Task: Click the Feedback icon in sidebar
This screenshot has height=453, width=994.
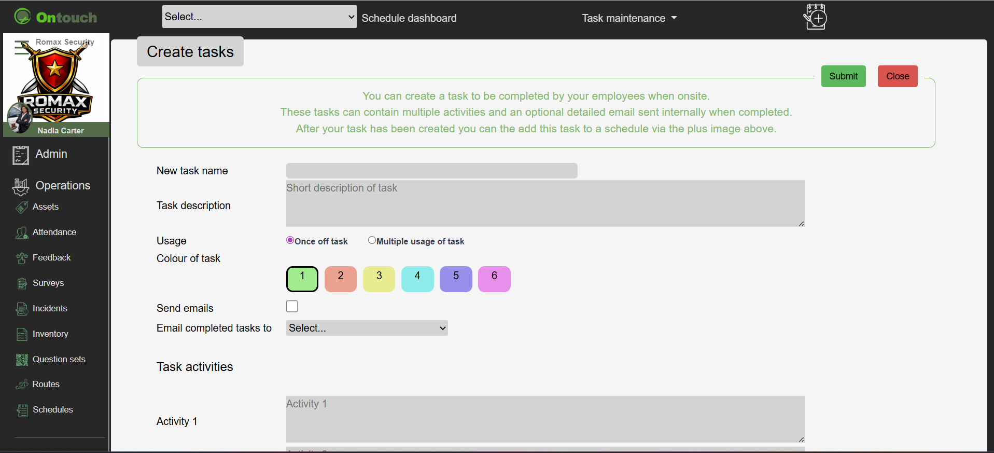Action: (22, 258)
